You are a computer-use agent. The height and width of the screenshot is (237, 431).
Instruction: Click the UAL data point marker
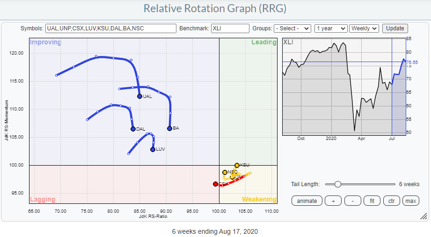tap(139, 96)
